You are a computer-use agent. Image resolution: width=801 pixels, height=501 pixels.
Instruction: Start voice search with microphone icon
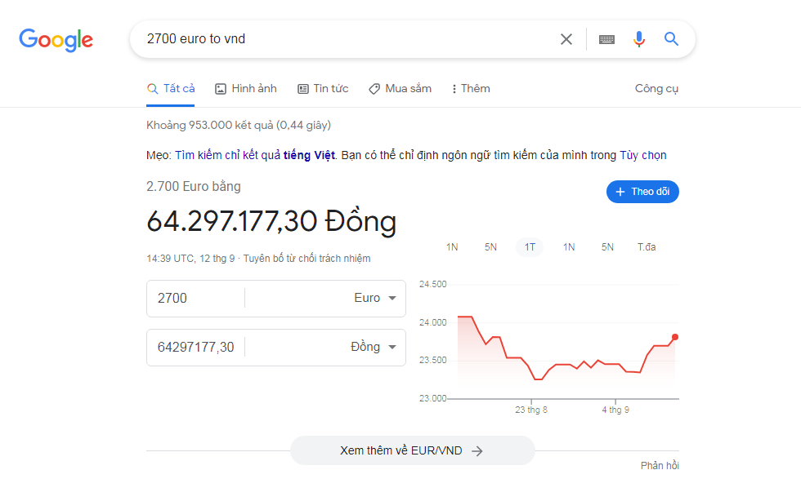tap(639, 39)
